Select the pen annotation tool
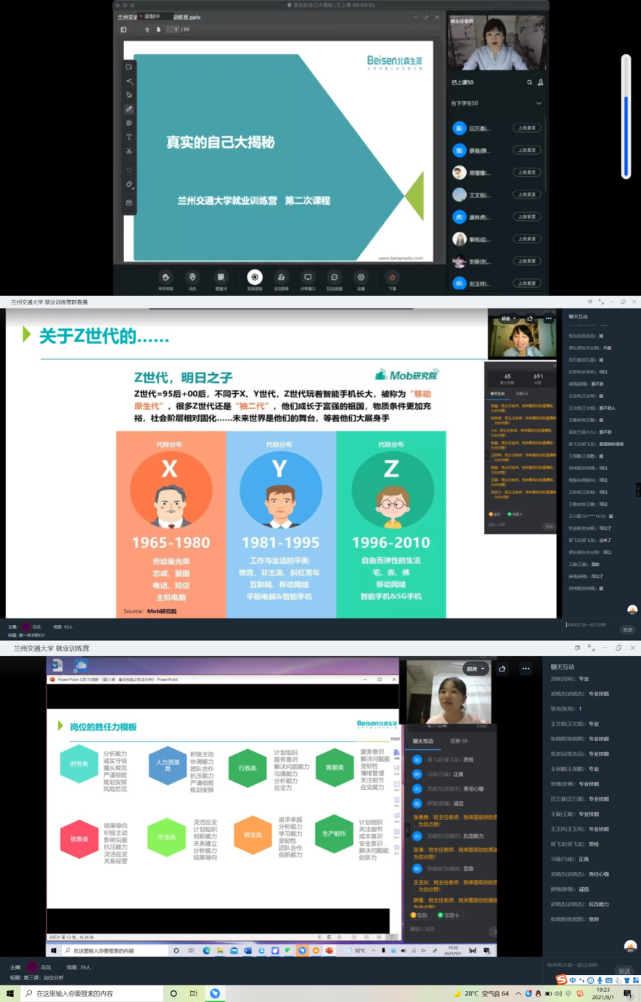The image size is (641, 1002). 129,109
